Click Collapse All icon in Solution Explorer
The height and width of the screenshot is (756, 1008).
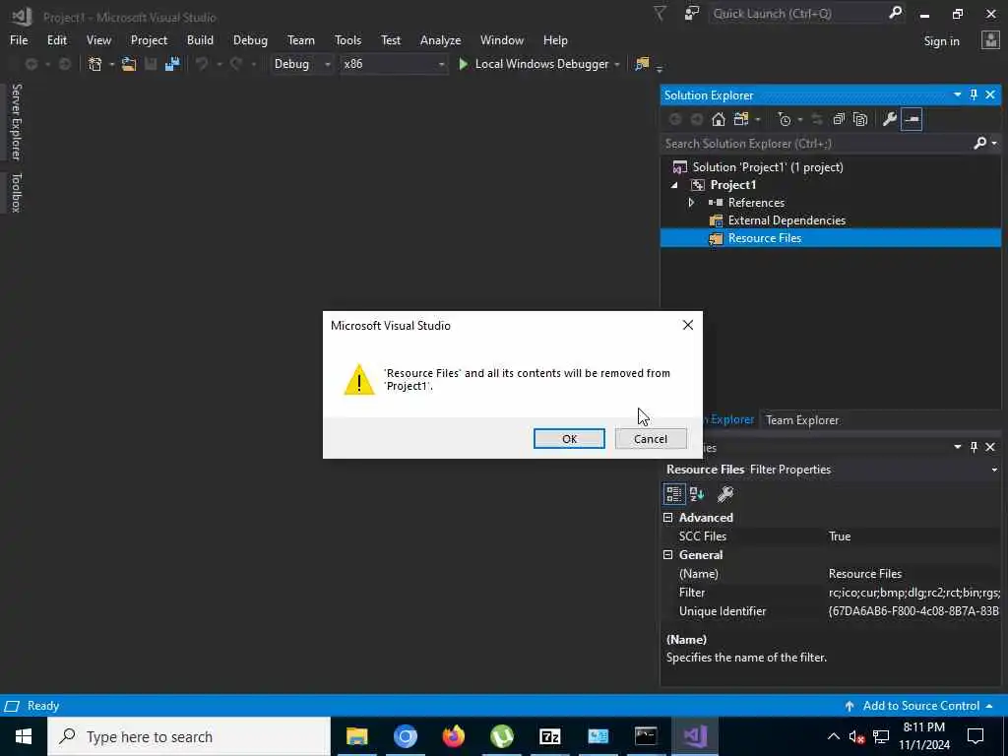[x=839, y=119]
